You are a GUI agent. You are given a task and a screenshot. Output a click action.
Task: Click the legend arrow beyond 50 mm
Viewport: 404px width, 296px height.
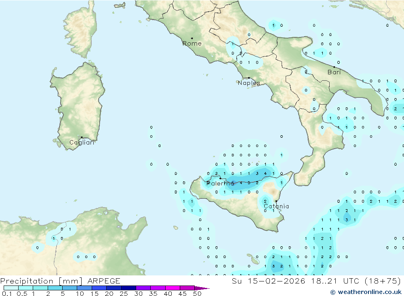pos(202,288)
